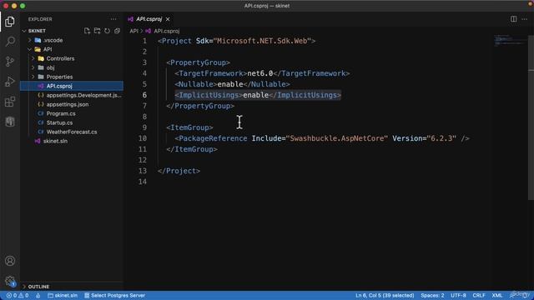
Task: Click the minimap code preview
Action: coord(510,40)
